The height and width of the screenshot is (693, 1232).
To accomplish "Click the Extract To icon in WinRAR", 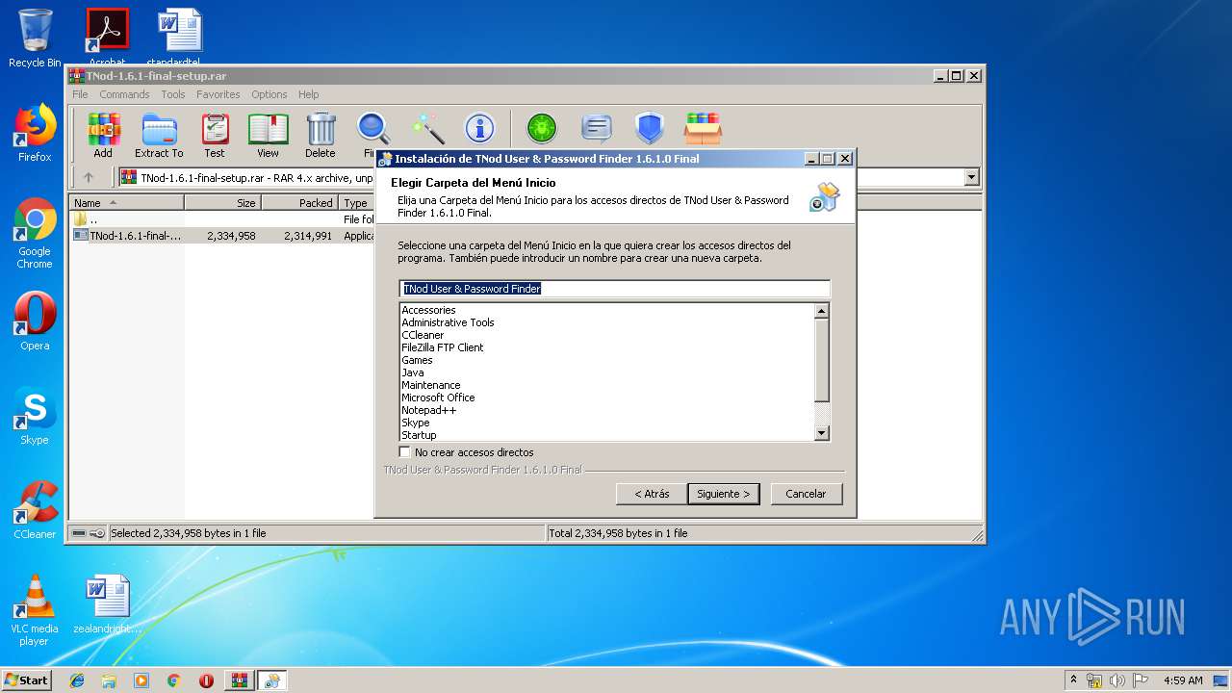I will pos(159,136).
